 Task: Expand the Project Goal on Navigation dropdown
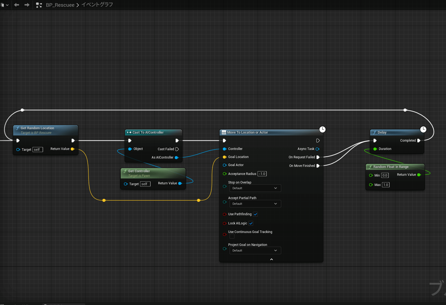pyautogui.click(x=255, y=250)
